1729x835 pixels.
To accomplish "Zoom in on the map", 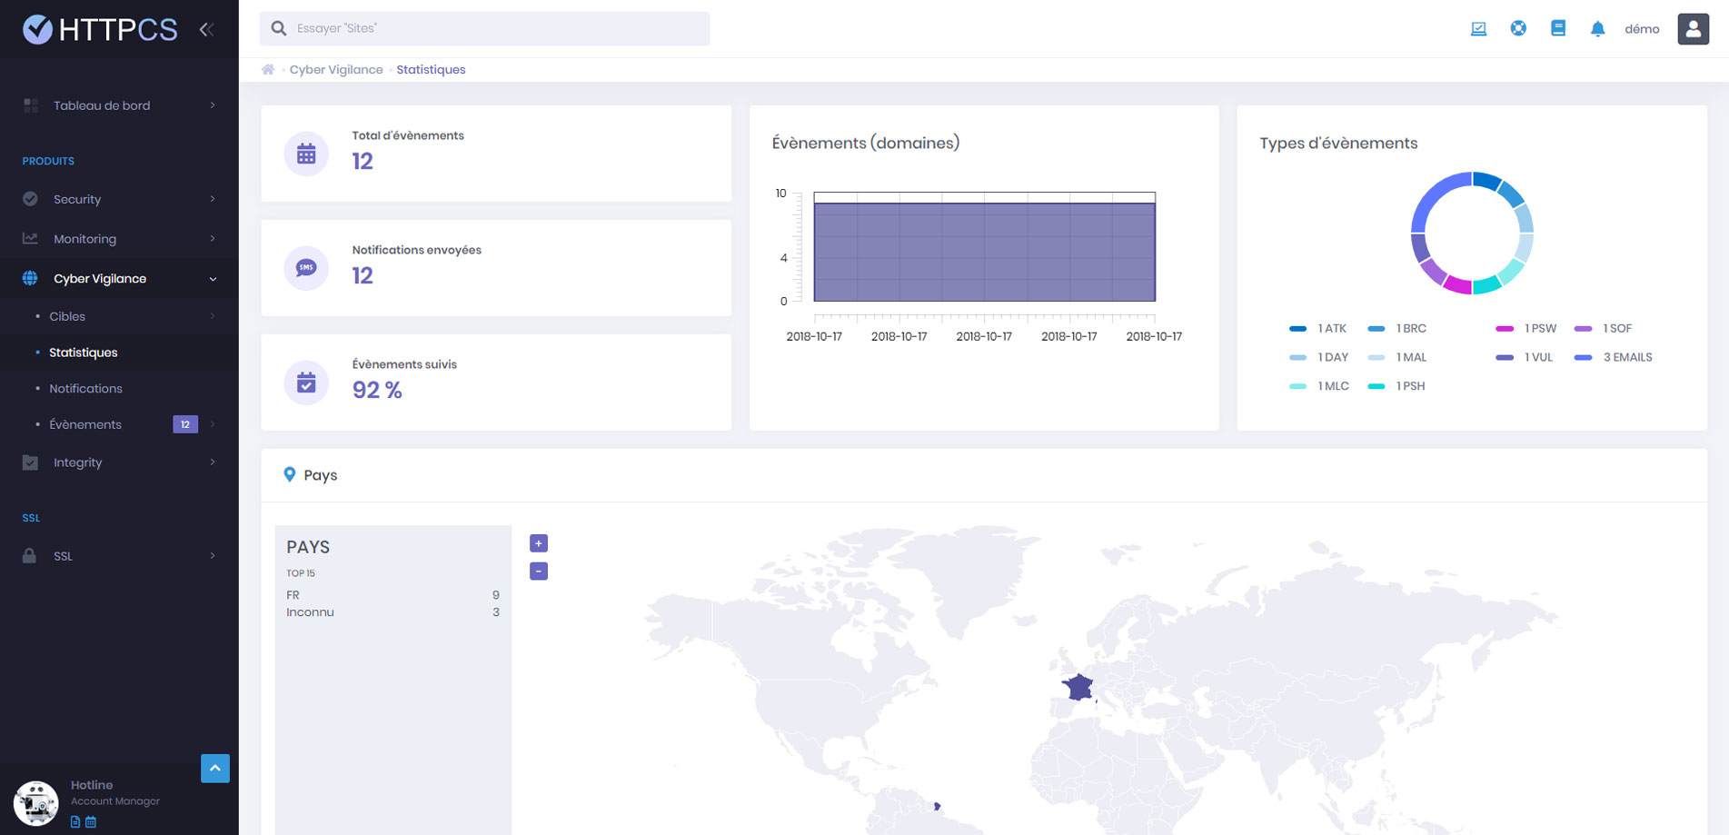I will click(x=539, y=543).
